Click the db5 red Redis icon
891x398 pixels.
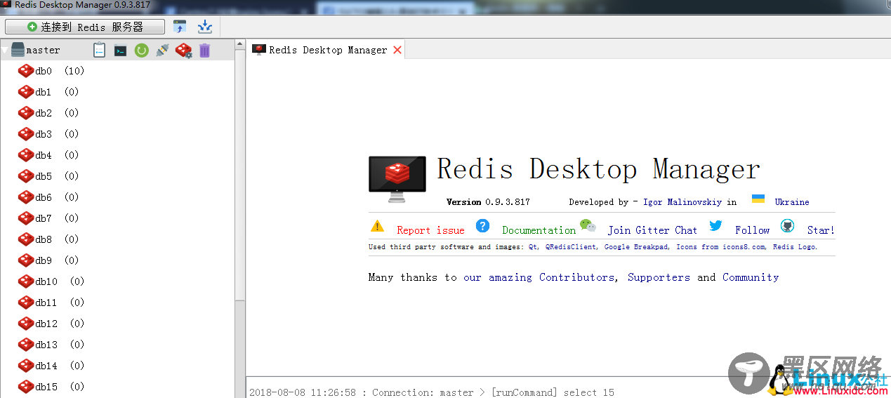(x=26, y=176)
